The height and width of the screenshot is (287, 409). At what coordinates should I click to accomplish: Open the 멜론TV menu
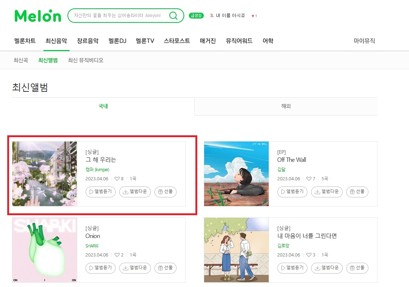click(145, 41)
